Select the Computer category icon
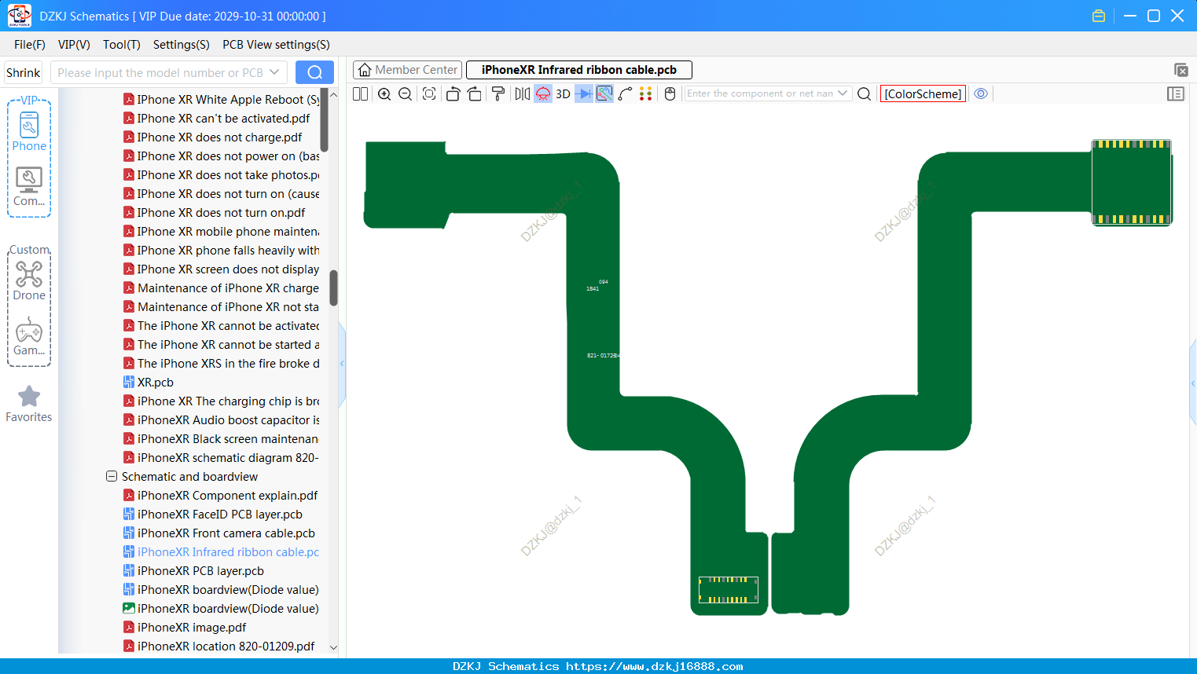The width and height of the screenshot is (1197, 674). coord(29,187)
